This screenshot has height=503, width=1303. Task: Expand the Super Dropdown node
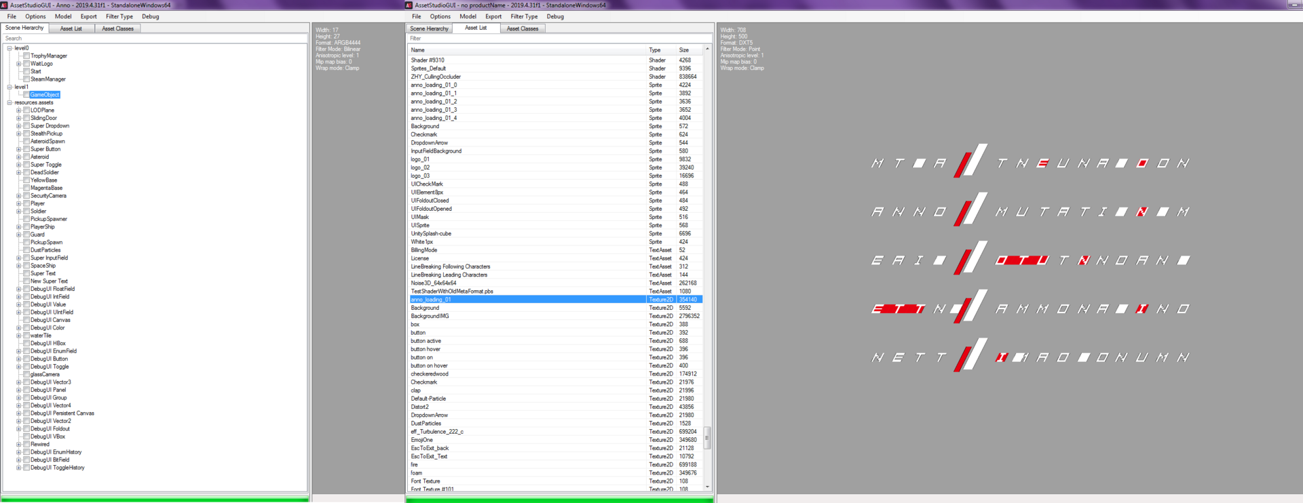[19, 126]
